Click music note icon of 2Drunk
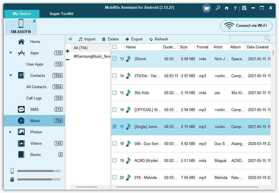Image resolution: width=279 pixels, height=193 pixels. coord(128,59)
